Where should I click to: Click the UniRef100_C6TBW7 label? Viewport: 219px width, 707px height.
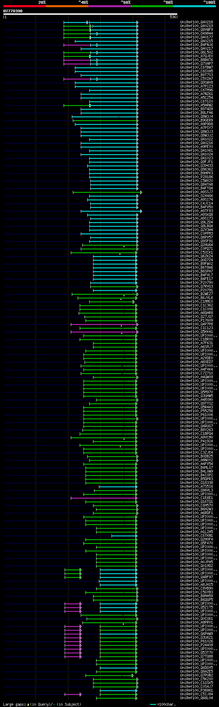coord(196,67)
